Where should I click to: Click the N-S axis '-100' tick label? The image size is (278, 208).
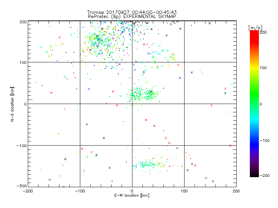(22, 146)
